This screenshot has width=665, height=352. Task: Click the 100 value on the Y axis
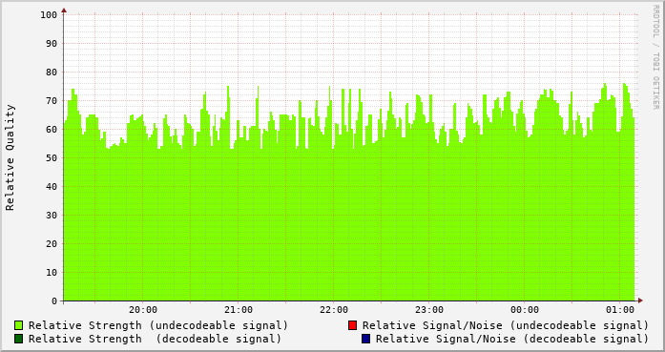pos(49,15)
